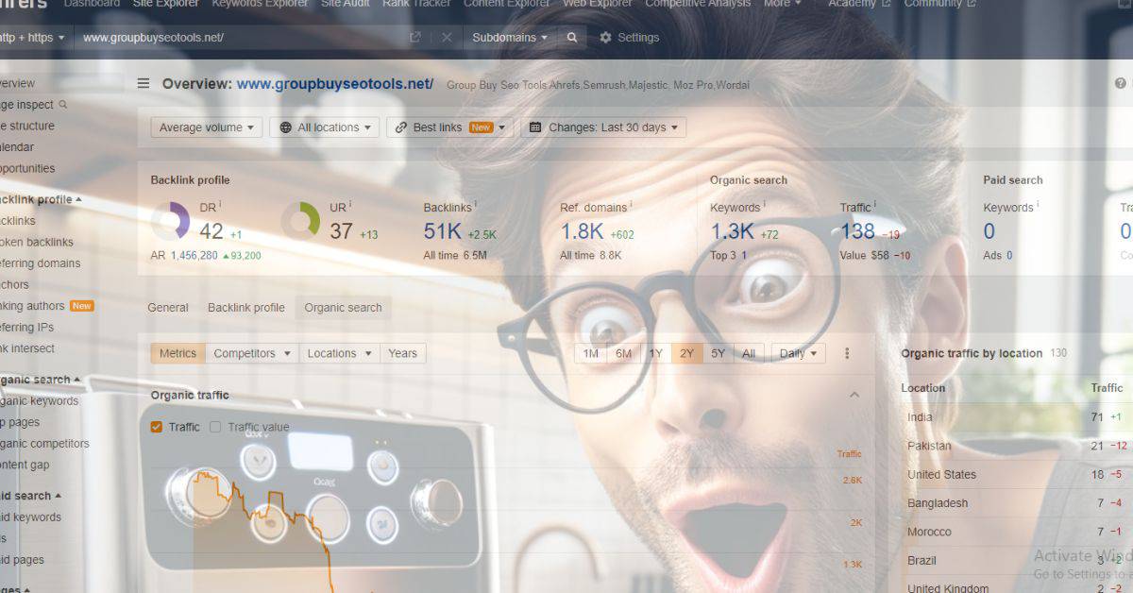Open the Locations chart dropdown

click(340, 353)
